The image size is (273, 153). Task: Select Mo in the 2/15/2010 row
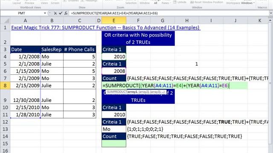(x=52, y=108)
